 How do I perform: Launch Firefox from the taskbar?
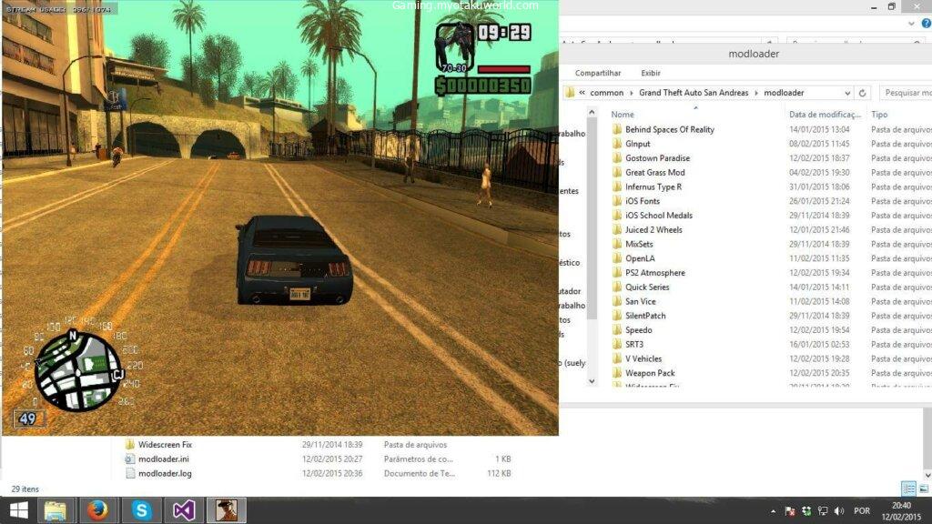pos(97,510)
